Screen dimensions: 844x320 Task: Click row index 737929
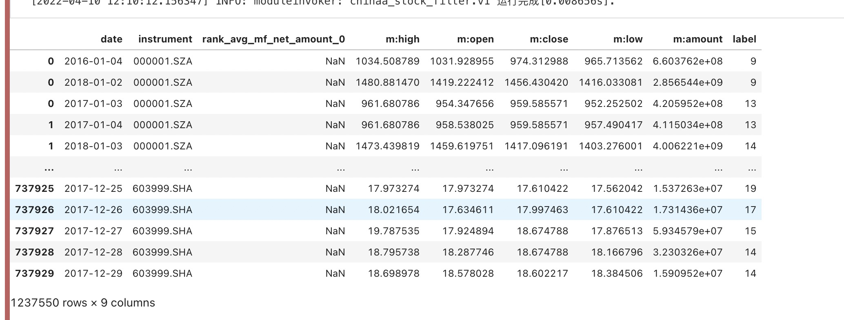pyautogui.click(x=35, y=273)
